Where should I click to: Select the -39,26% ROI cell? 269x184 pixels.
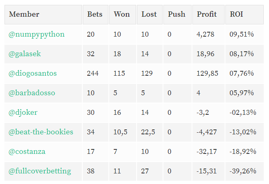point(245,171)
